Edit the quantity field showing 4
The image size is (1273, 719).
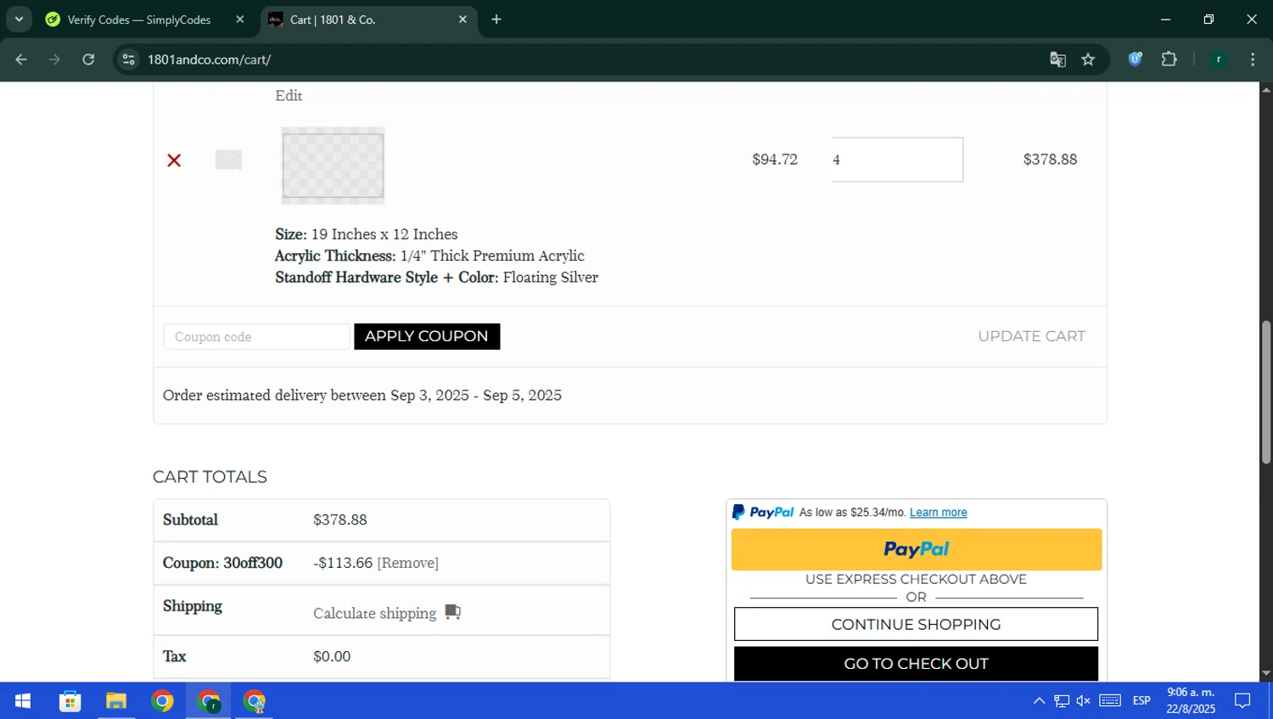[897, 160]
